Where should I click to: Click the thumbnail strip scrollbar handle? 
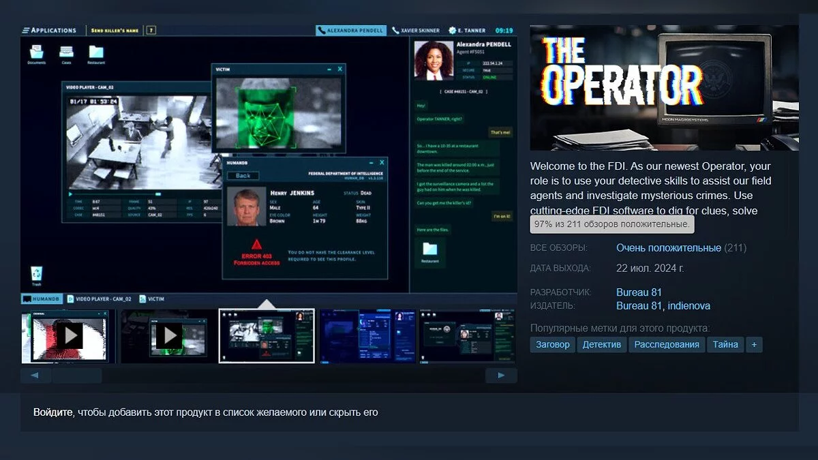[77, 375]
